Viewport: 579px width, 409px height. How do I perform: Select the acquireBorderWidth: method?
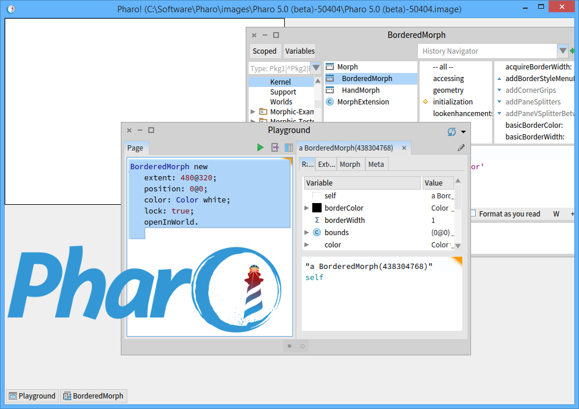[538, 67]
